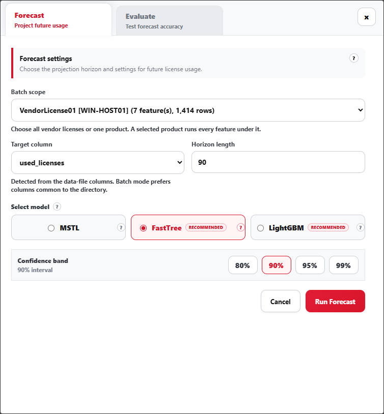This screenshot has width=384, height=414.
Task: Select the FastTree model radio button
Action: click(x=143, y=228)
